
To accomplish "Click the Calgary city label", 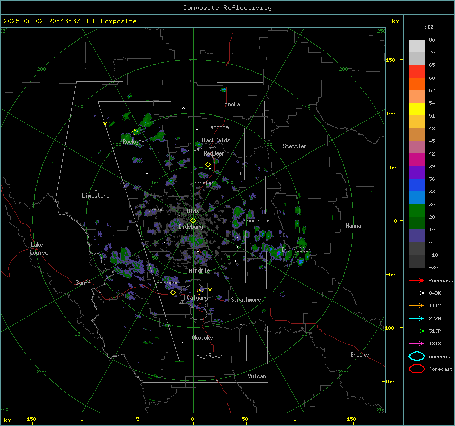I will (197, 298).
